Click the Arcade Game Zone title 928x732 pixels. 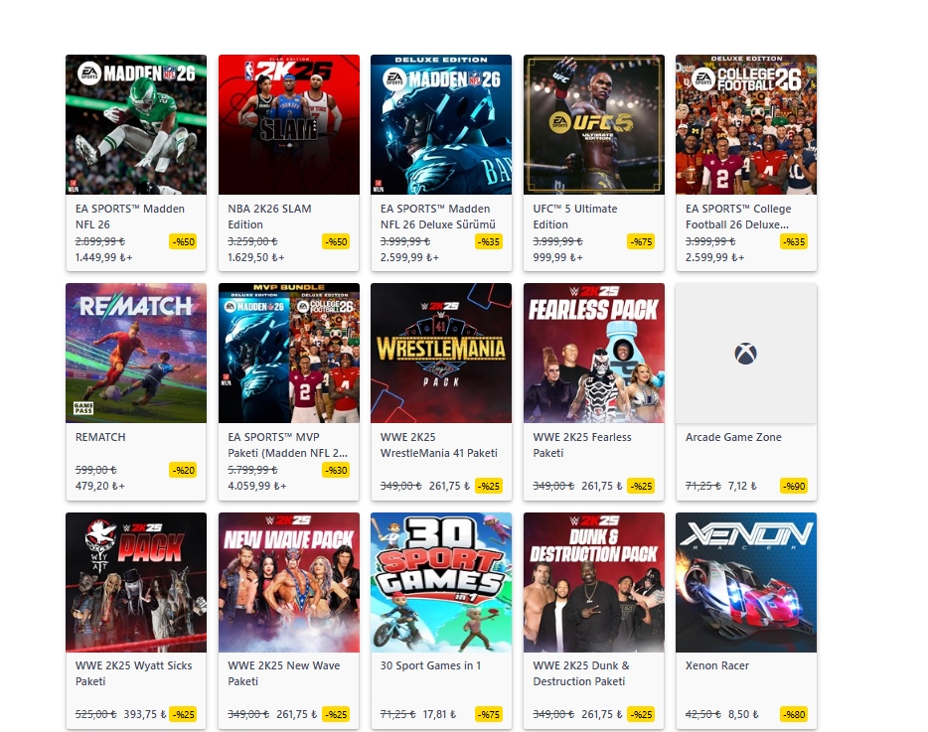click(x=733, y=437)
